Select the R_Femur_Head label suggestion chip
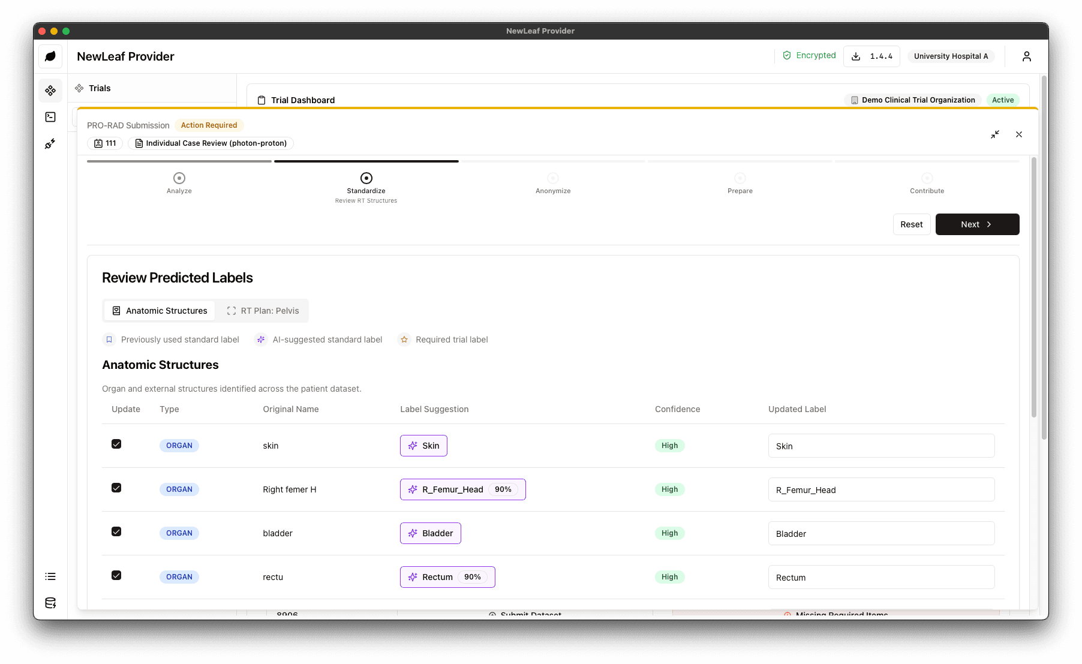Screen dimensions: 1082x664 pyautogui.click(x=463, y=489)
